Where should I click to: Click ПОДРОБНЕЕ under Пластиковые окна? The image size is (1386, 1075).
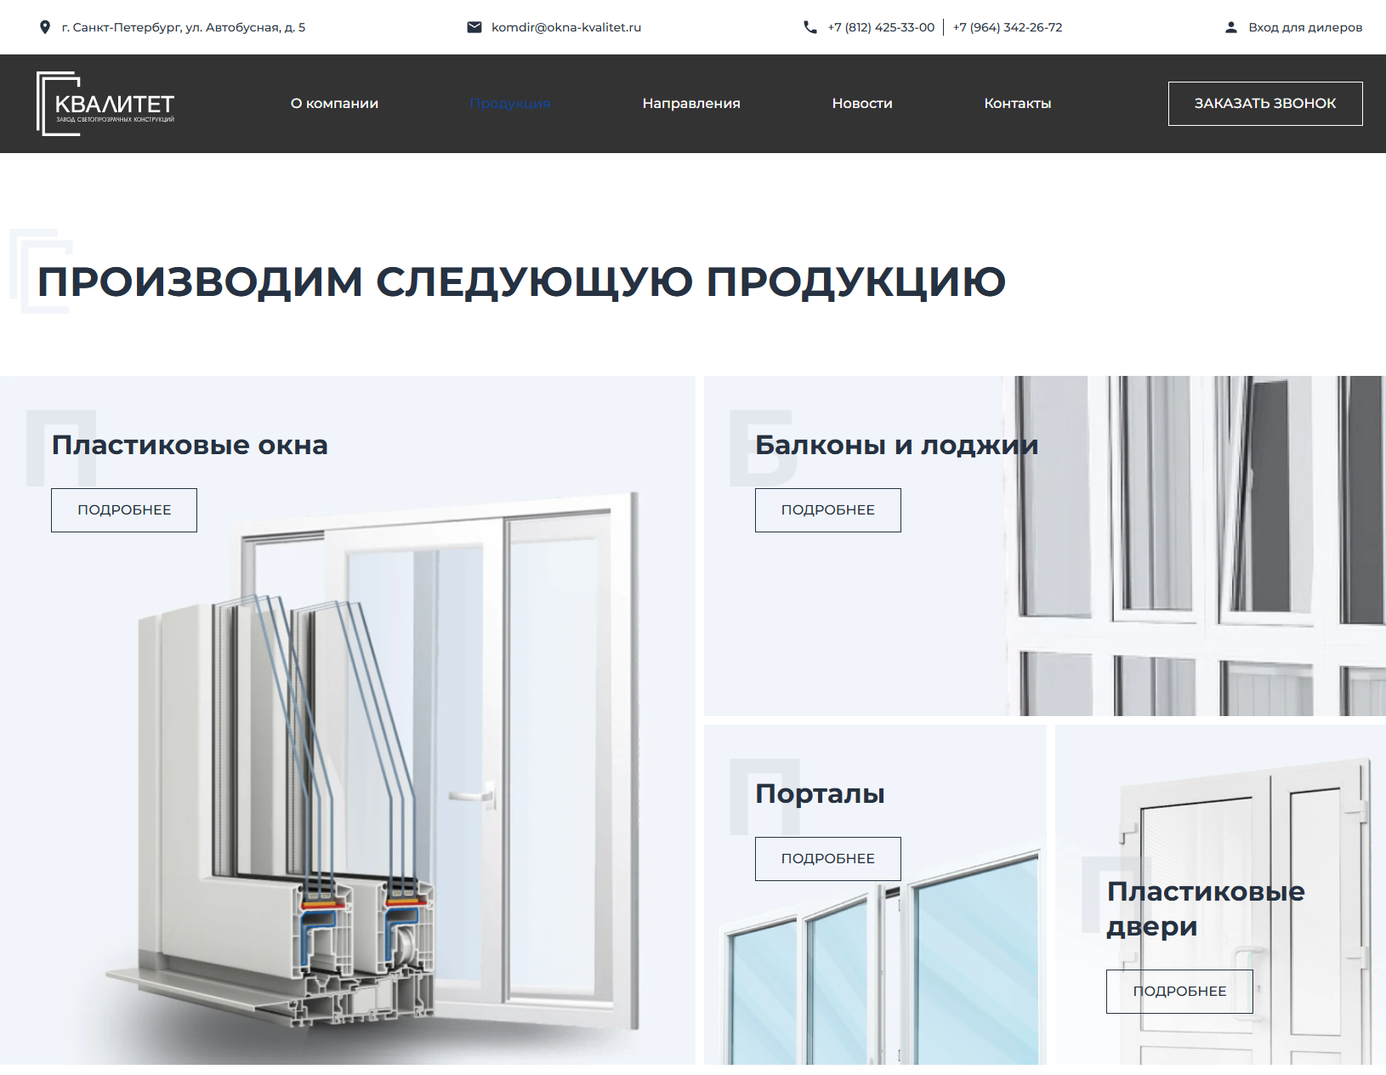point(124,510)
